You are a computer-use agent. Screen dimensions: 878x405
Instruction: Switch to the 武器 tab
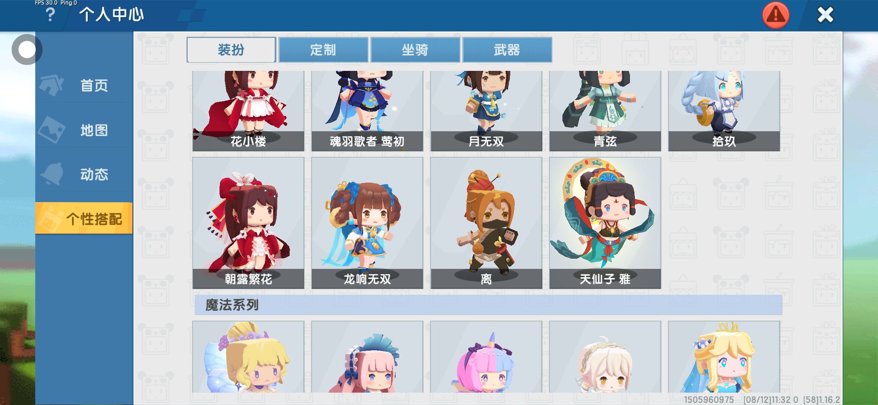click(507, 49)
